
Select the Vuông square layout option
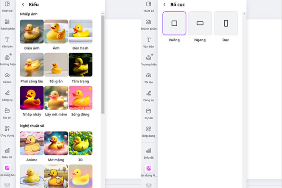174,23
